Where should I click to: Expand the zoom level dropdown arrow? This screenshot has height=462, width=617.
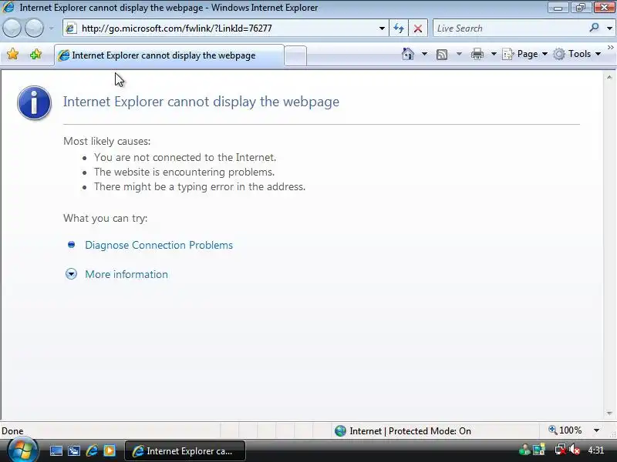click(596, 430)
